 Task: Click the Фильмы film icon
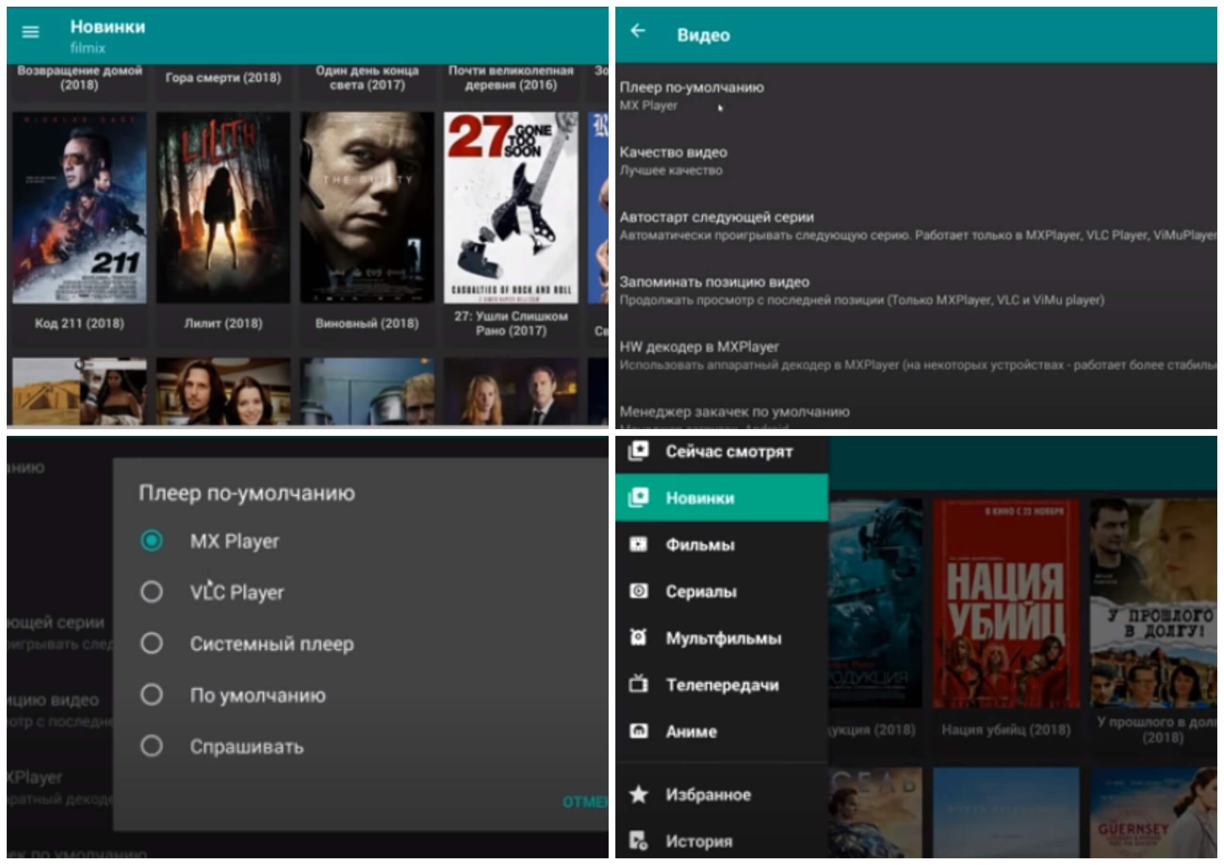click(638, 544)
